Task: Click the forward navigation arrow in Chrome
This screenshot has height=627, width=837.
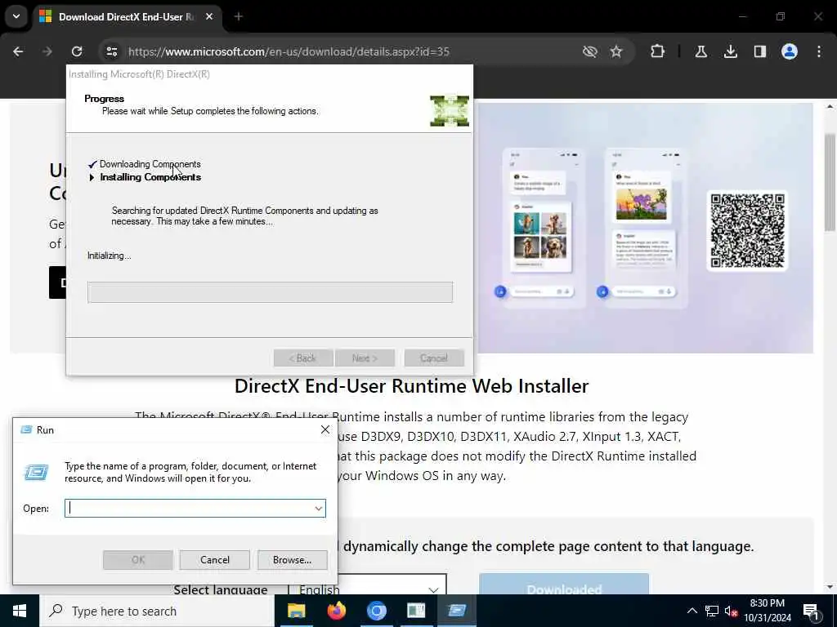Action: pos(47,51)
